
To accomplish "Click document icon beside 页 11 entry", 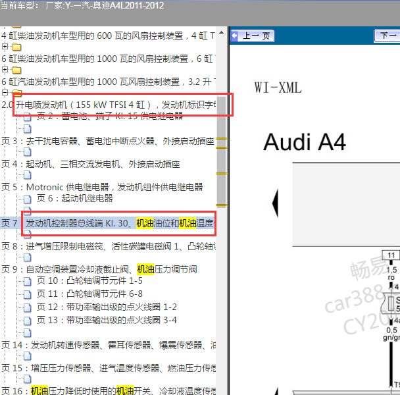I will pos(28,294).
